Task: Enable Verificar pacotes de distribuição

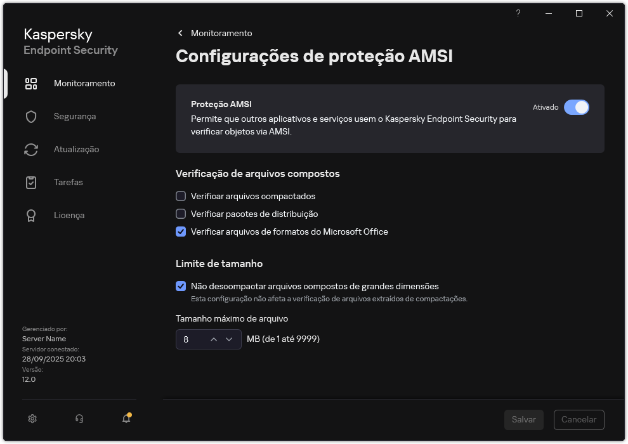Action: click(181, 214)
